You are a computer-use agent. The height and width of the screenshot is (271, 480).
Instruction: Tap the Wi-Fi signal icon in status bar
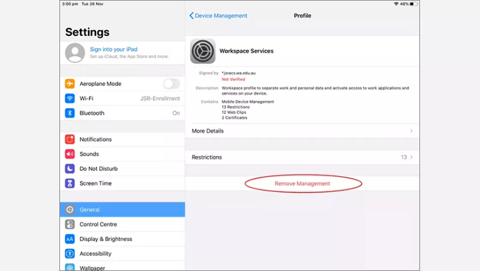(x=396, y=4)
